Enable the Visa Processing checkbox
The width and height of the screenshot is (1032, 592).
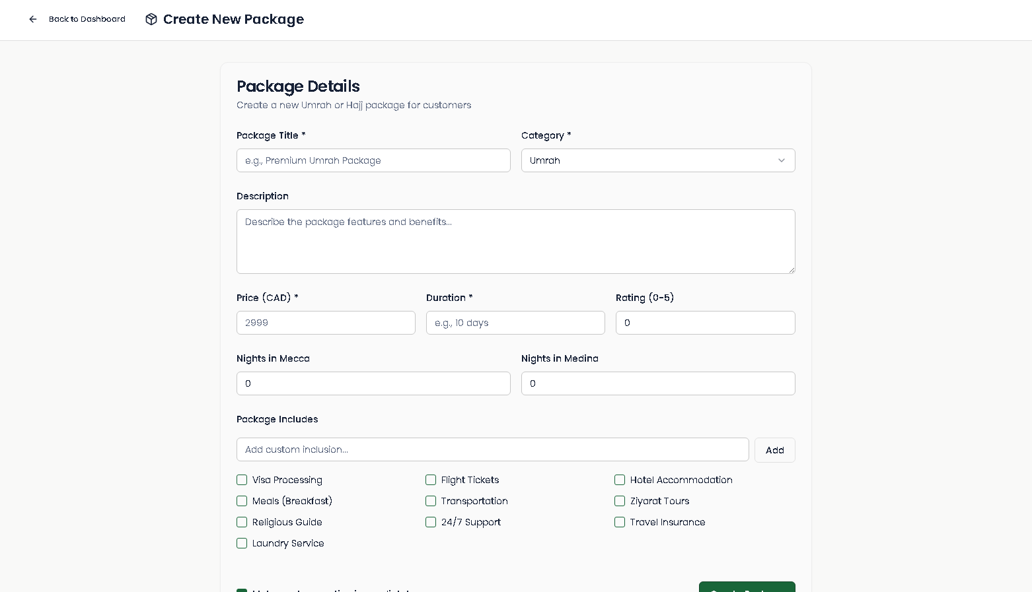[x=242, y=480]
